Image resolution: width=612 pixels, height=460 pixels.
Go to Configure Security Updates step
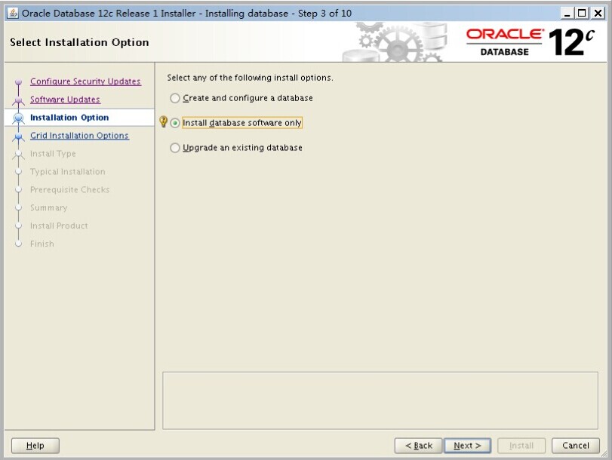click(x=85, y=81)
